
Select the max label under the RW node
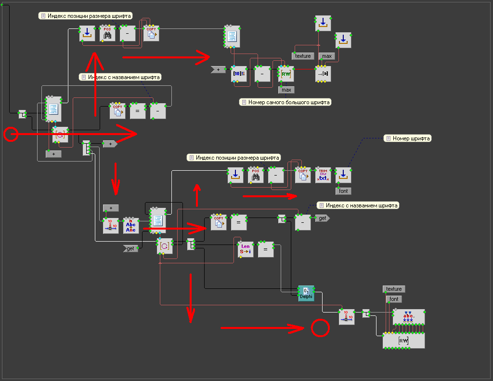(286, 90)
